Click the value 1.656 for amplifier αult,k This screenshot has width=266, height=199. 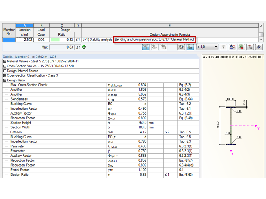tap(142, 90)
